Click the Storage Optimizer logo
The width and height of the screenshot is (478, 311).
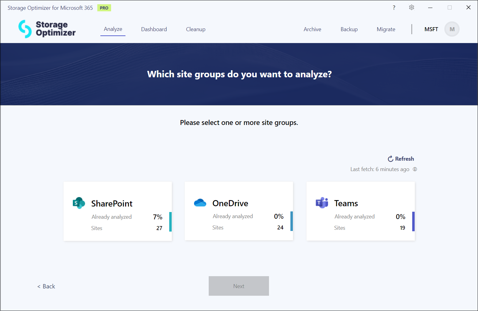point(47,29)
